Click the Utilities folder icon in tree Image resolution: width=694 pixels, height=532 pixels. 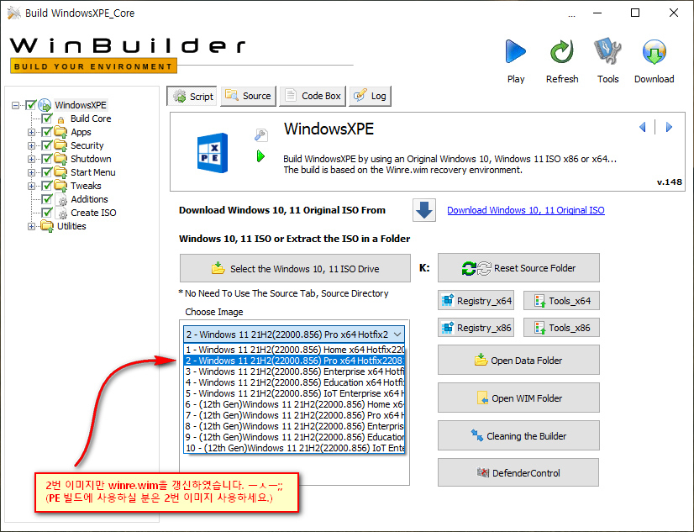(47, 226)
